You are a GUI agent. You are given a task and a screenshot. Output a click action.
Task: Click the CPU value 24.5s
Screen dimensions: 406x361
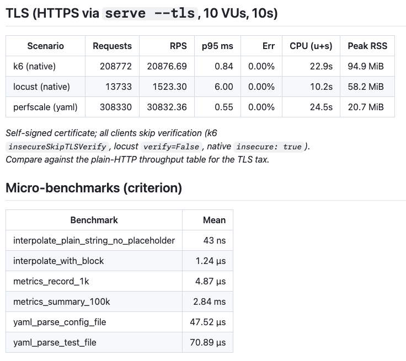[x=322, y=107]
